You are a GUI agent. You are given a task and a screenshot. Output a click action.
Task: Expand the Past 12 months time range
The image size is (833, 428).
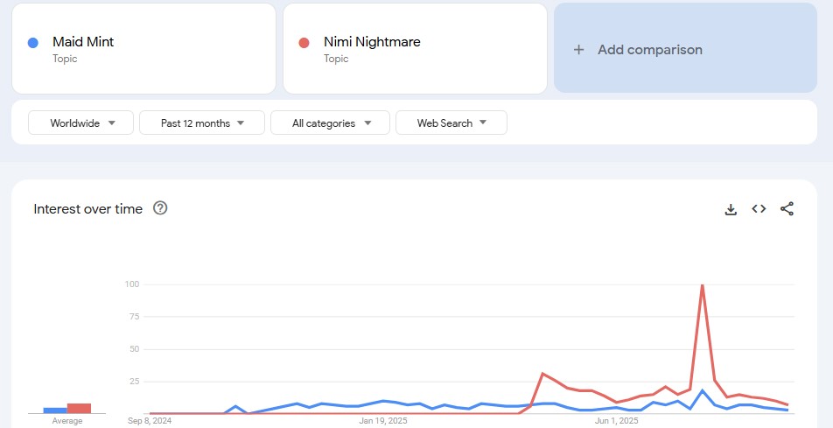[x=202, y=123]
